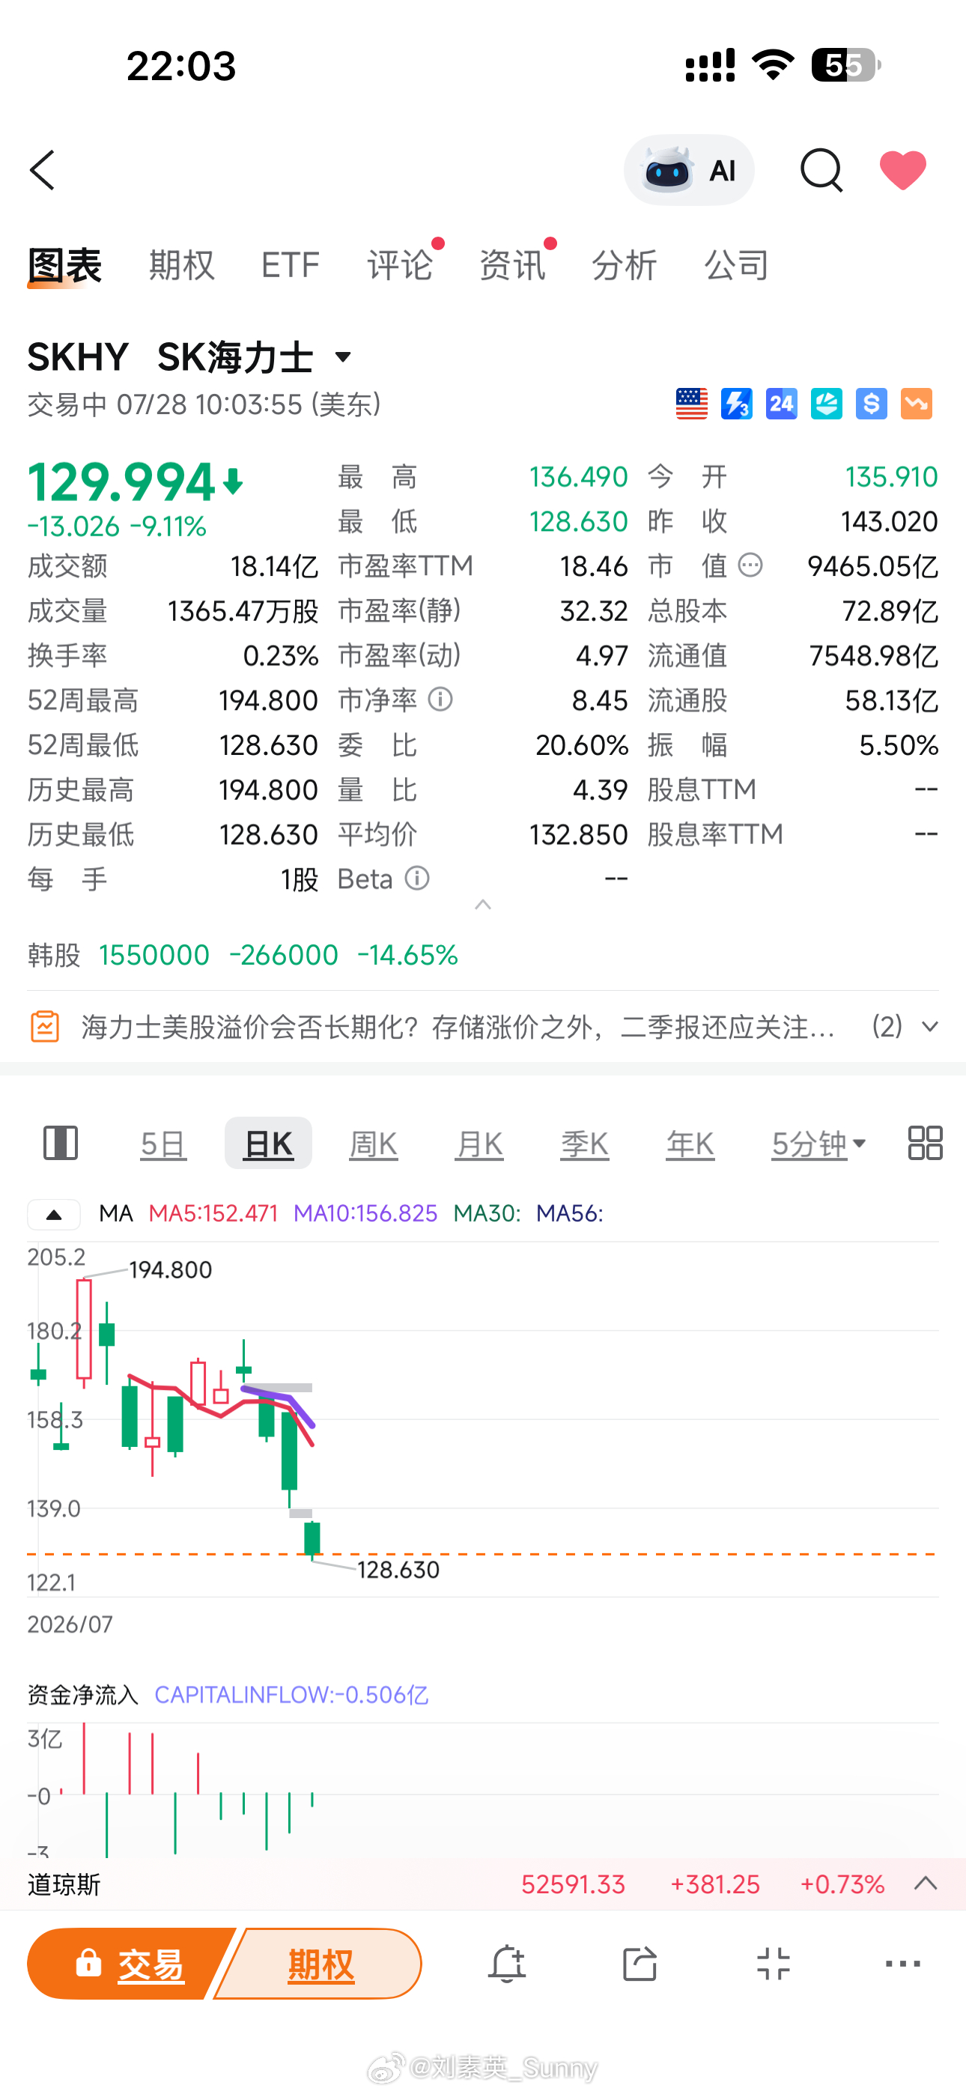This screenshot has width=966, height=2094.
Task: Switch to the 图表 tab
Action: [64, 266]
